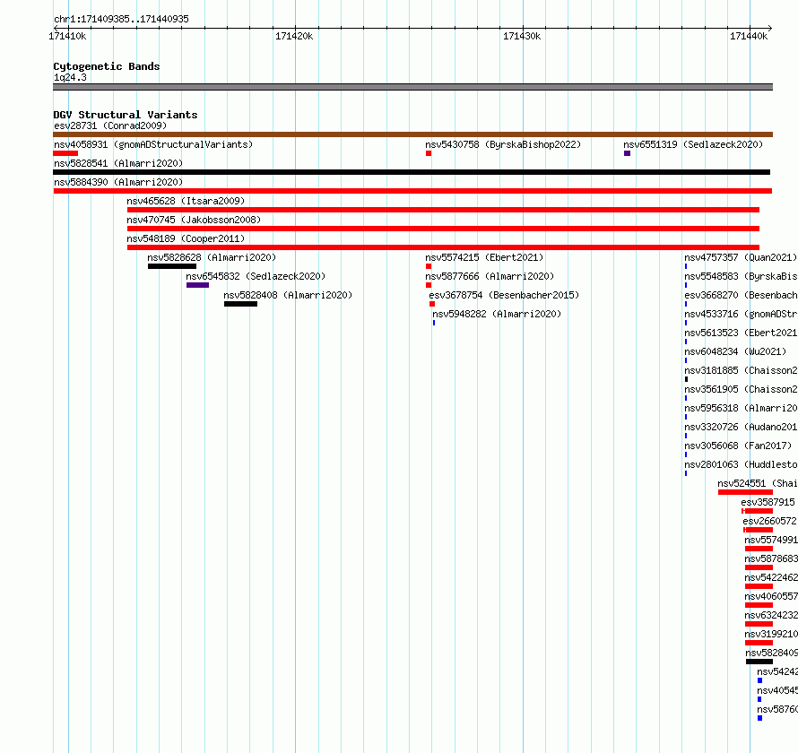Open nsv6324232 variant label
The image size is (798, 753).
771,615
